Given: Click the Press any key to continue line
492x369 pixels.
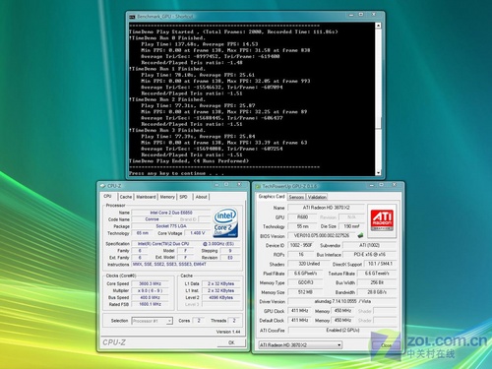Looking at the screenshot, I should (x=176, y=173).
